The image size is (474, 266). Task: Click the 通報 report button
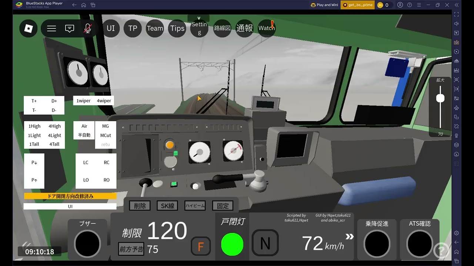coord(244,28)
